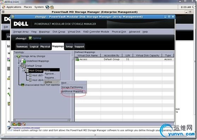197x140 pixels.
Task: Open the Define submenu arrow
Action: point(58,82)
